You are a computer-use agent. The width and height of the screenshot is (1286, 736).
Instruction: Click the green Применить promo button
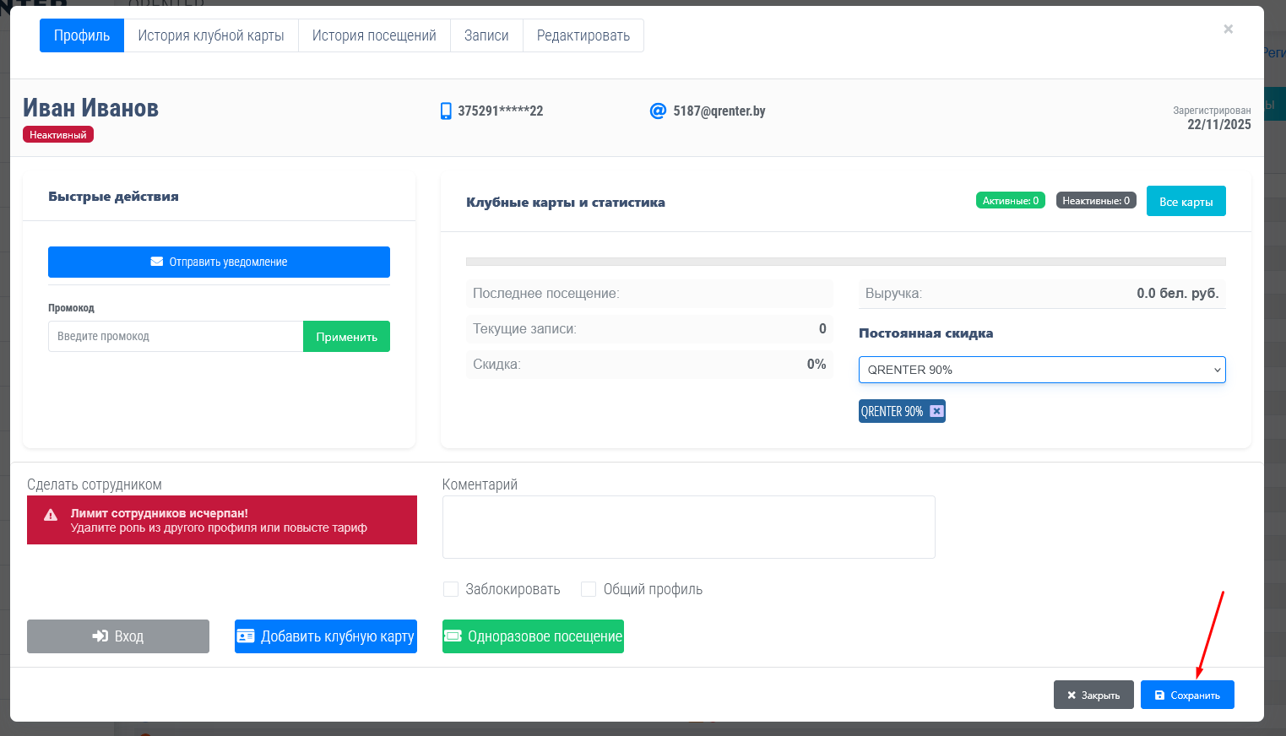tap(346, 337)
